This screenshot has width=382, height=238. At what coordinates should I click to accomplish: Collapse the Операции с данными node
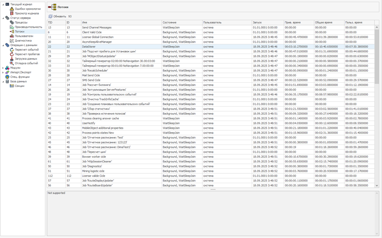pos(3,45)
